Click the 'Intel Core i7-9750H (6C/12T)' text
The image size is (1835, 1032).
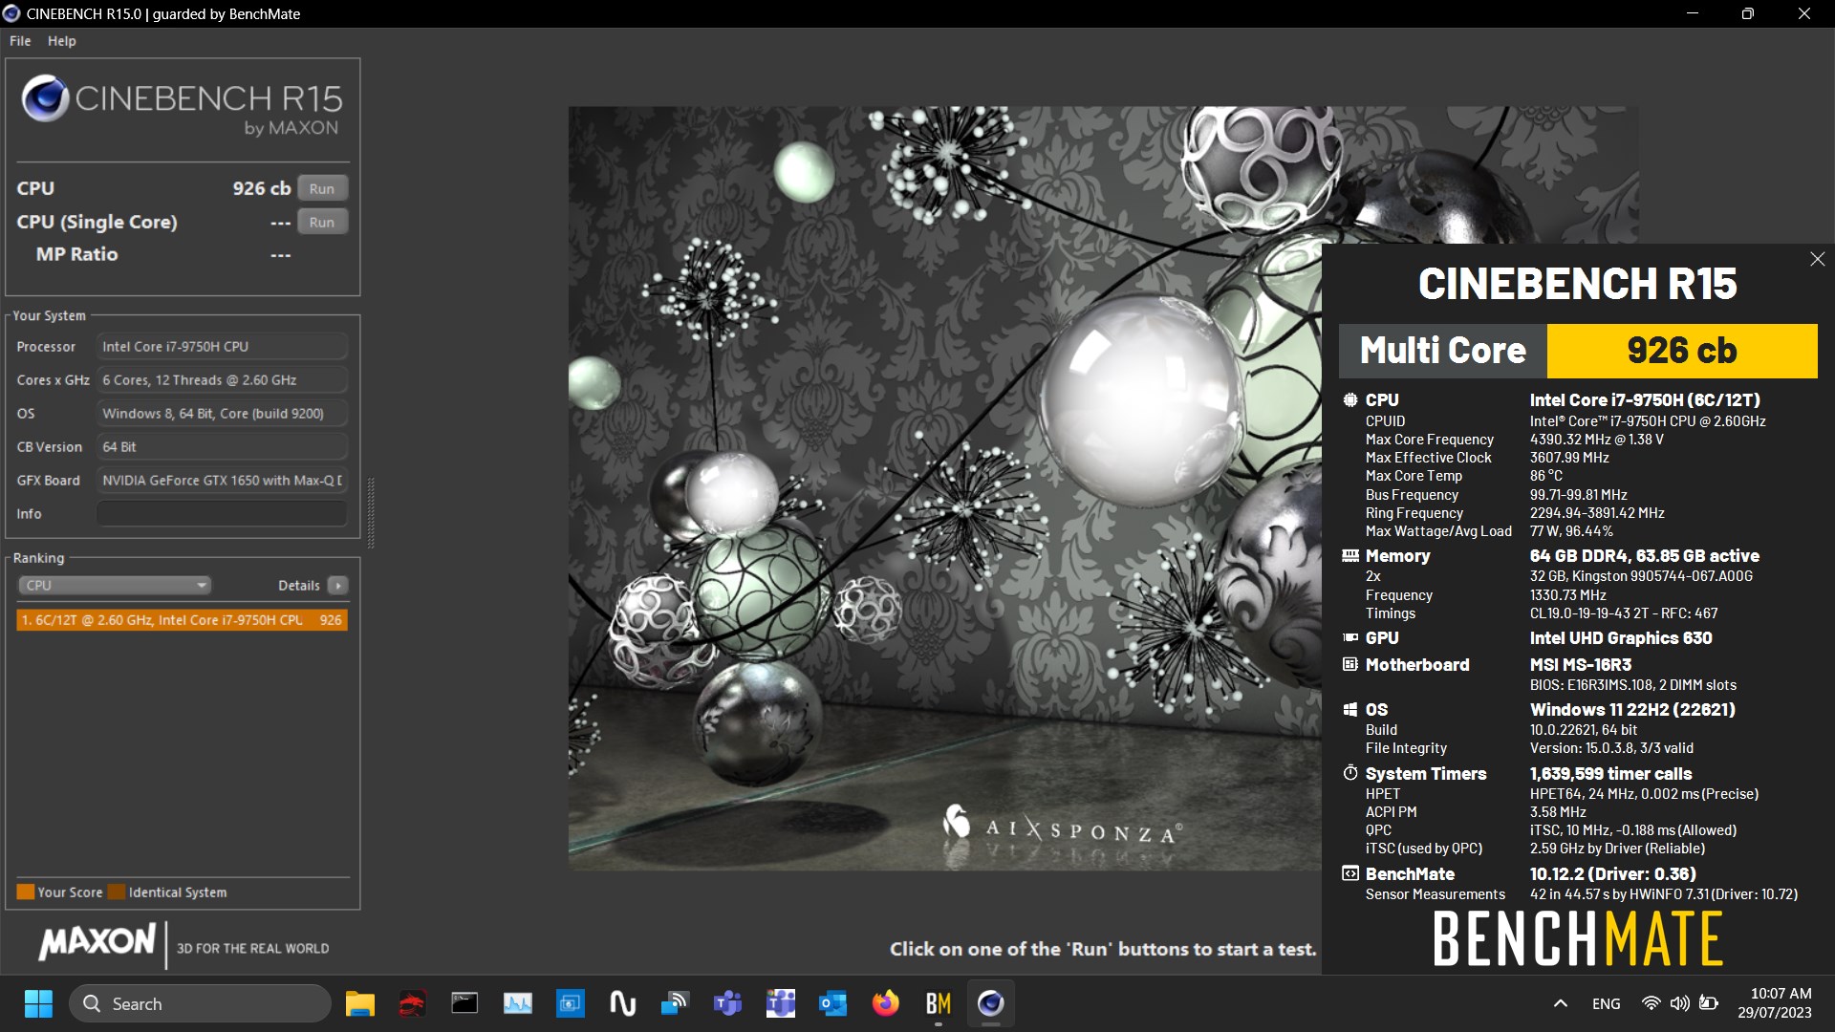[x=1644, y=400]
